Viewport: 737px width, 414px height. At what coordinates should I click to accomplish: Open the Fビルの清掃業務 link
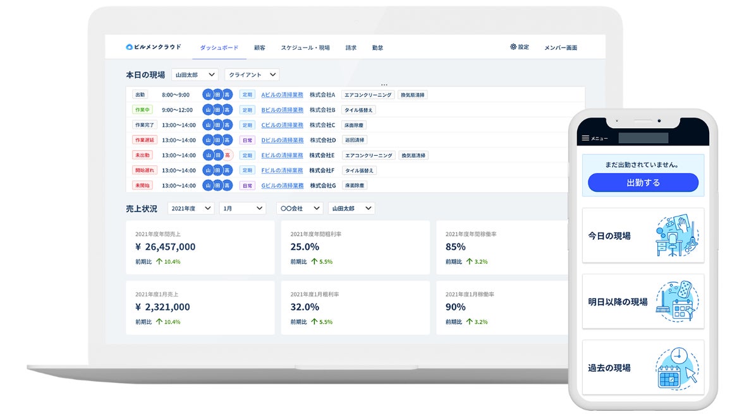pos(282,170)
